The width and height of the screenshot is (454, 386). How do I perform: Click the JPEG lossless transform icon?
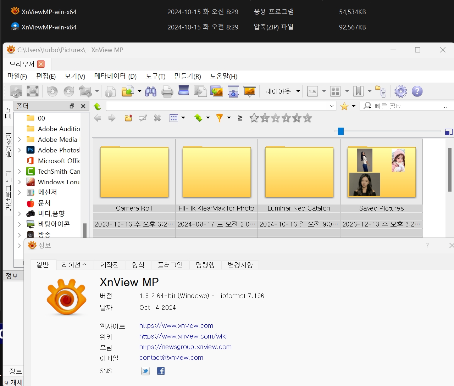pos(85,91)
